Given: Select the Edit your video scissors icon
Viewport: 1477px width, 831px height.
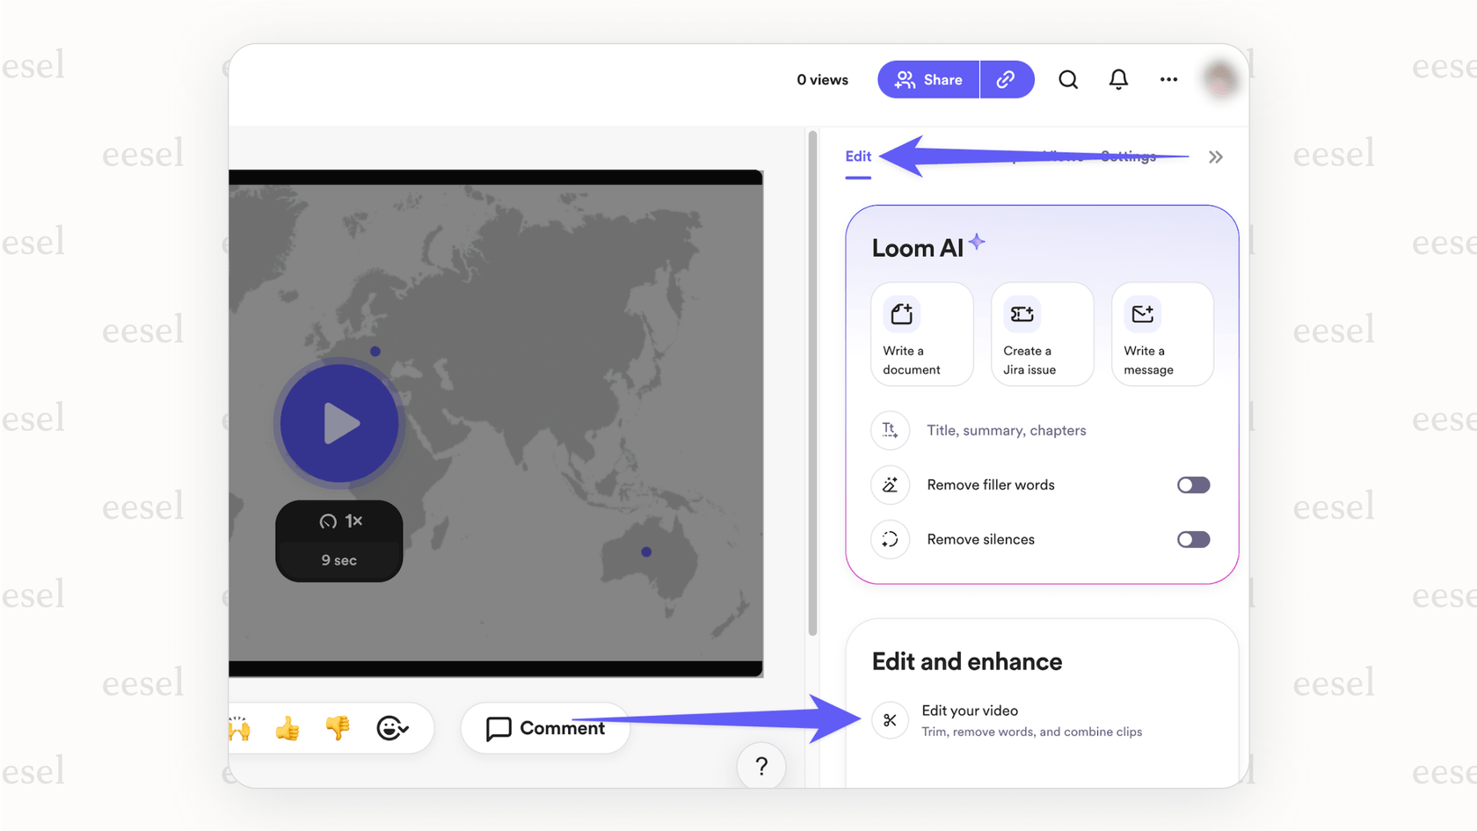Looking at the screenshot, I should click(890, 720).
